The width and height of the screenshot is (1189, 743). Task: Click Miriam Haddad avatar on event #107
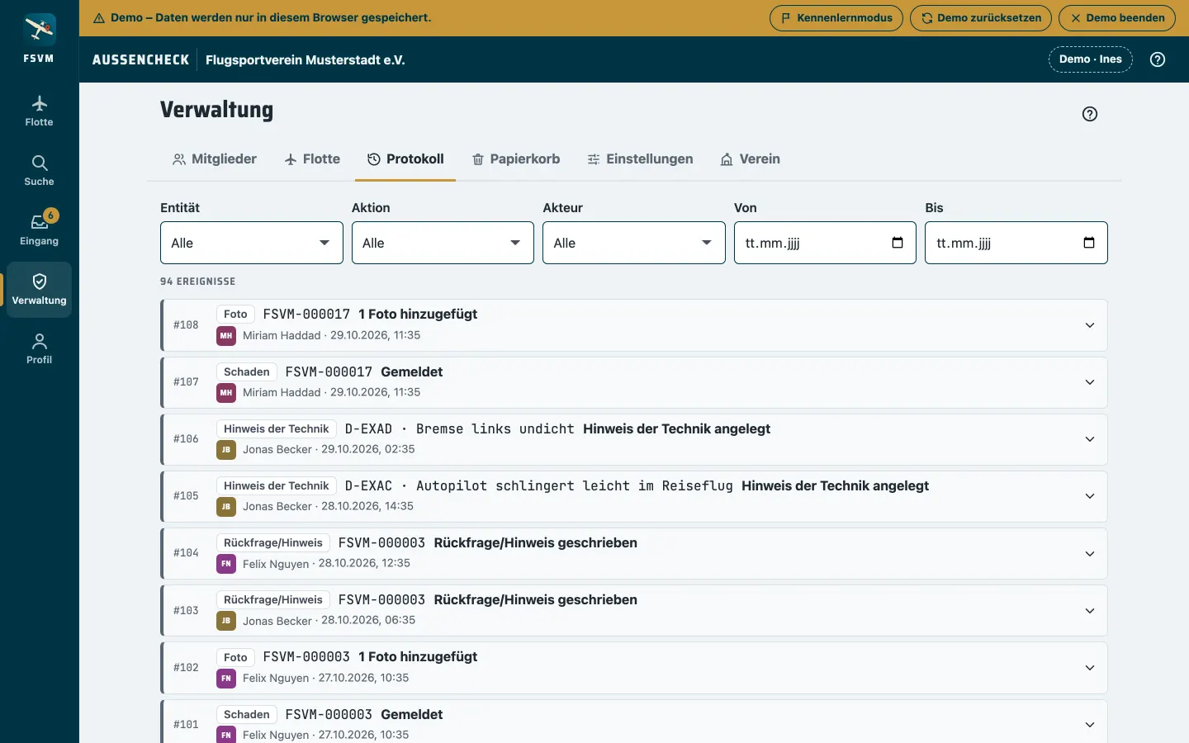[x=226, y=393]
